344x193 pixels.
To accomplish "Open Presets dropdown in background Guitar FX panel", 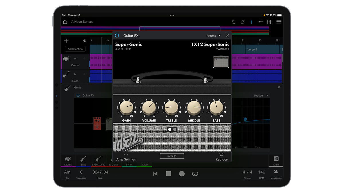I will click(261, 95).
